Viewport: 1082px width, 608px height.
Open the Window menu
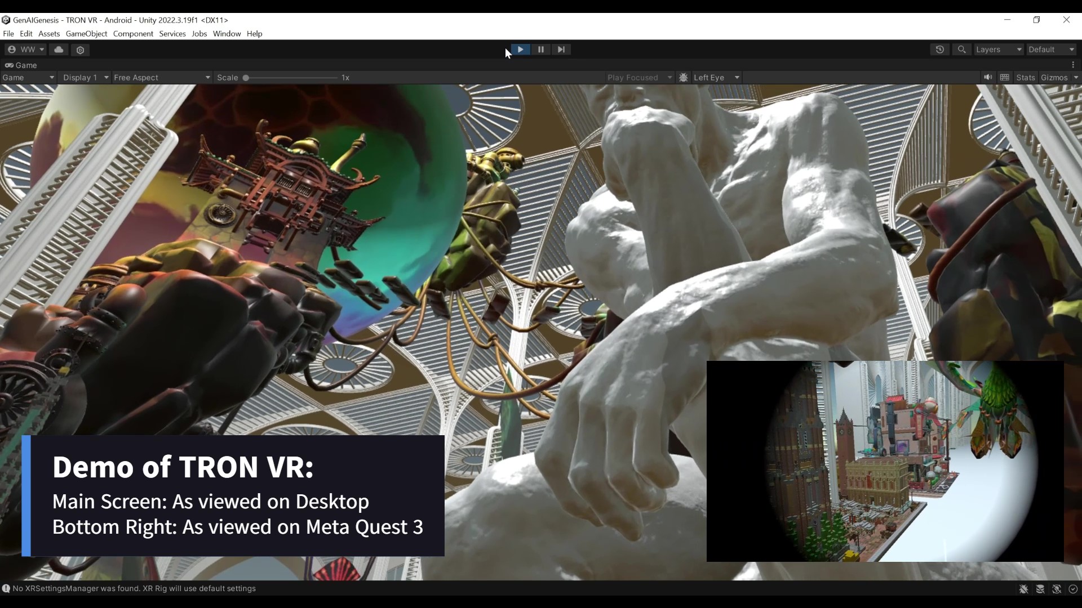pyautogui.click(x=227, y=34)
